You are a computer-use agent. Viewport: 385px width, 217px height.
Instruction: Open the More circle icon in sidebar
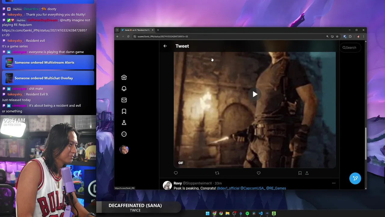(124, 134)
